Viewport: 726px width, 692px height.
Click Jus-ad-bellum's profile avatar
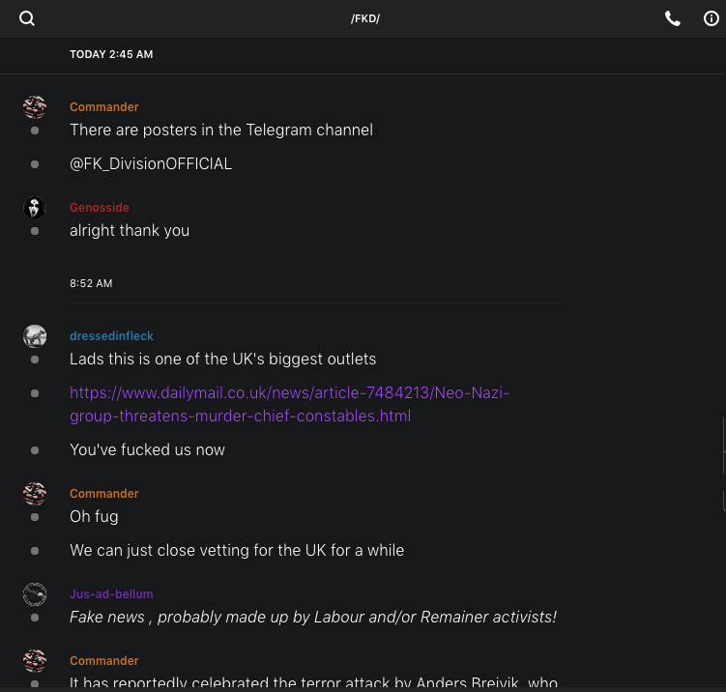point(35,594)
